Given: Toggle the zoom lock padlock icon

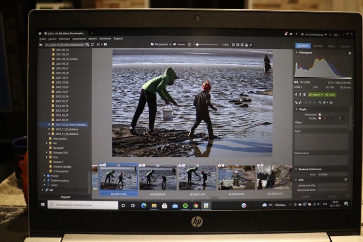Looking at the screenshot, I should tap(246, 45).
